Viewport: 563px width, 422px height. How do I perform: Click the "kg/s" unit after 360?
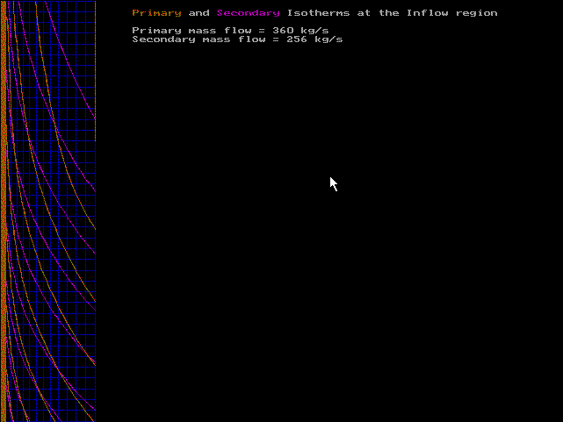pos(314,31)
